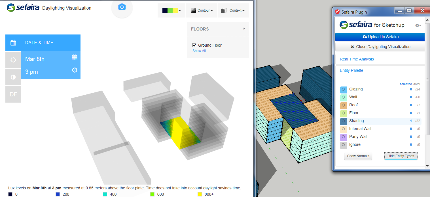
Task: Click the cyan 400 lux legend swatch
Action: (x=105, y=194)
